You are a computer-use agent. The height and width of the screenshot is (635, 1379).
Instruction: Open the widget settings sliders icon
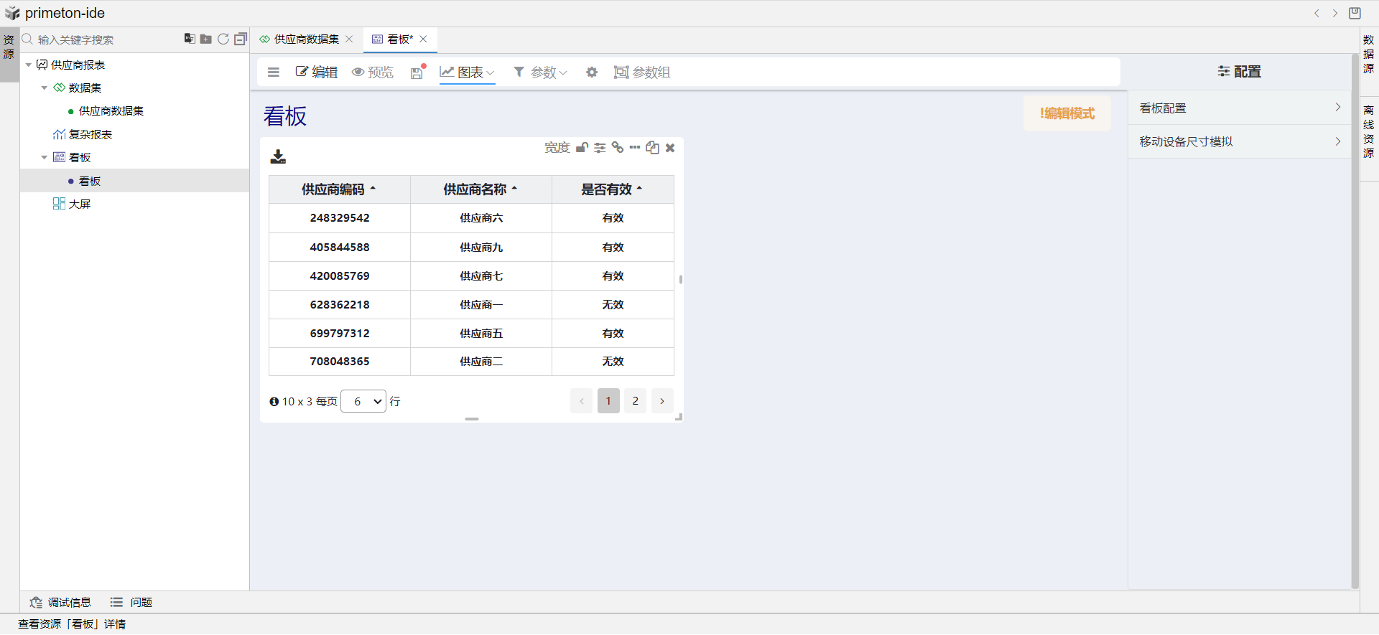(600, 148)
